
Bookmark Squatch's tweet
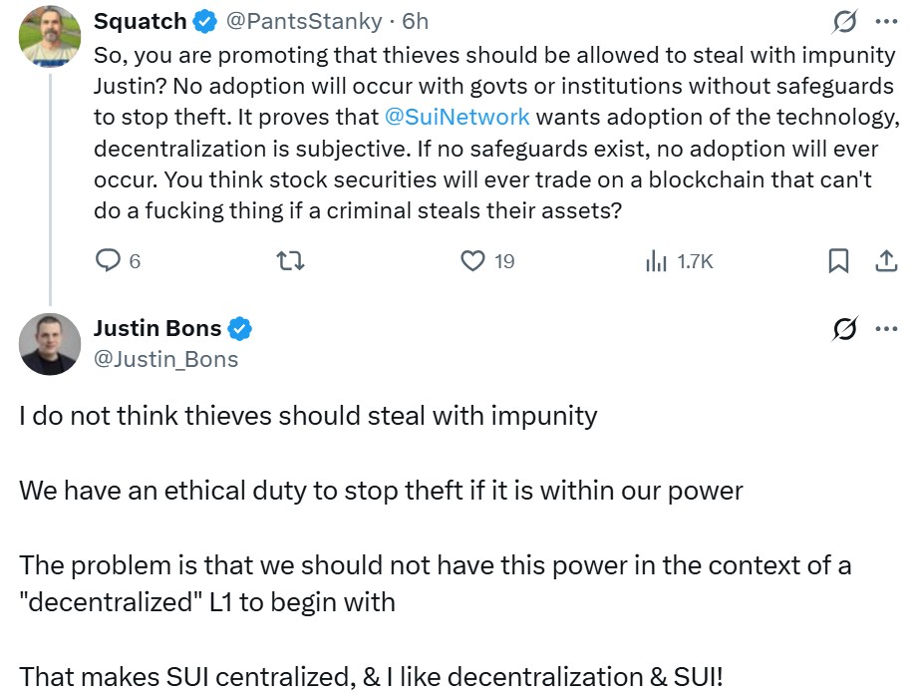click(x=839, y=261)
